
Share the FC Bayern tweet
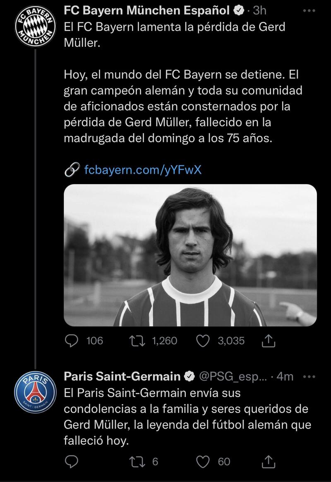pyautogui.click(x=269, y=341)
